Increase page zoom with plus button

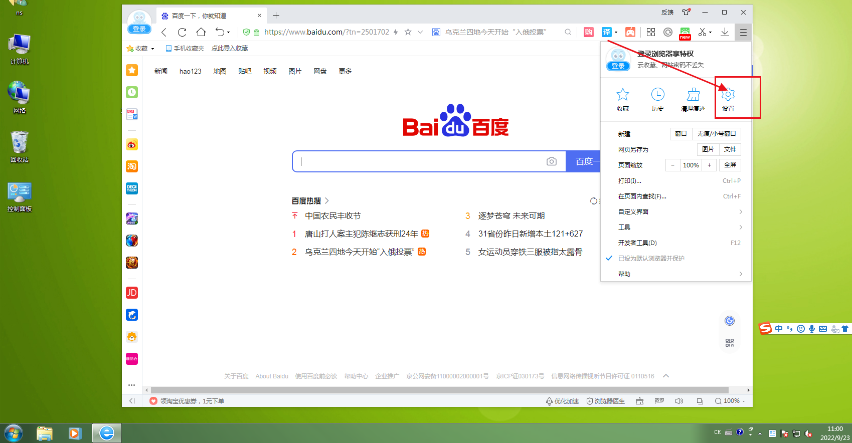[x=709, y=165]
